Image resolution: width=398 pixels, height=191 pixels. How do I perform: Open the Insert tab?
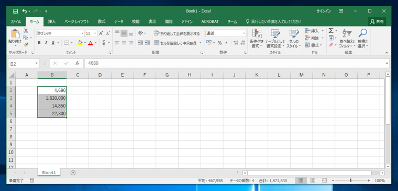coord(52,22)
